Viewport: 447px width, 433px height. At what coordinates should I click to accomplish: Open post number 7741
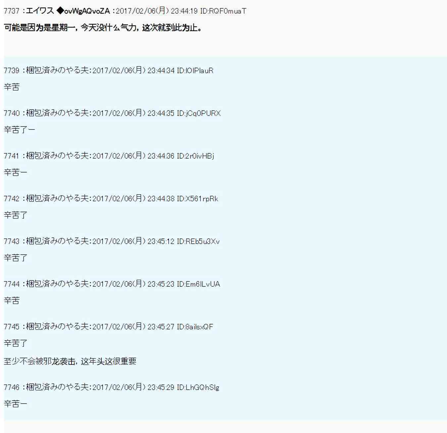(x=12, y=156)
